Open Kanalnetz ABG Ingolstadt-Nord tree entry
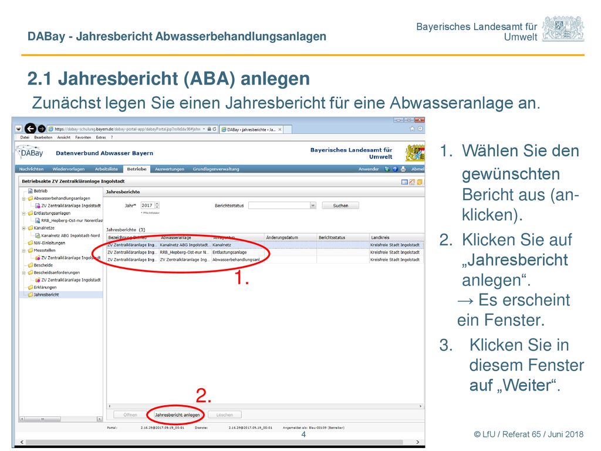 click(x=67, y=235)
